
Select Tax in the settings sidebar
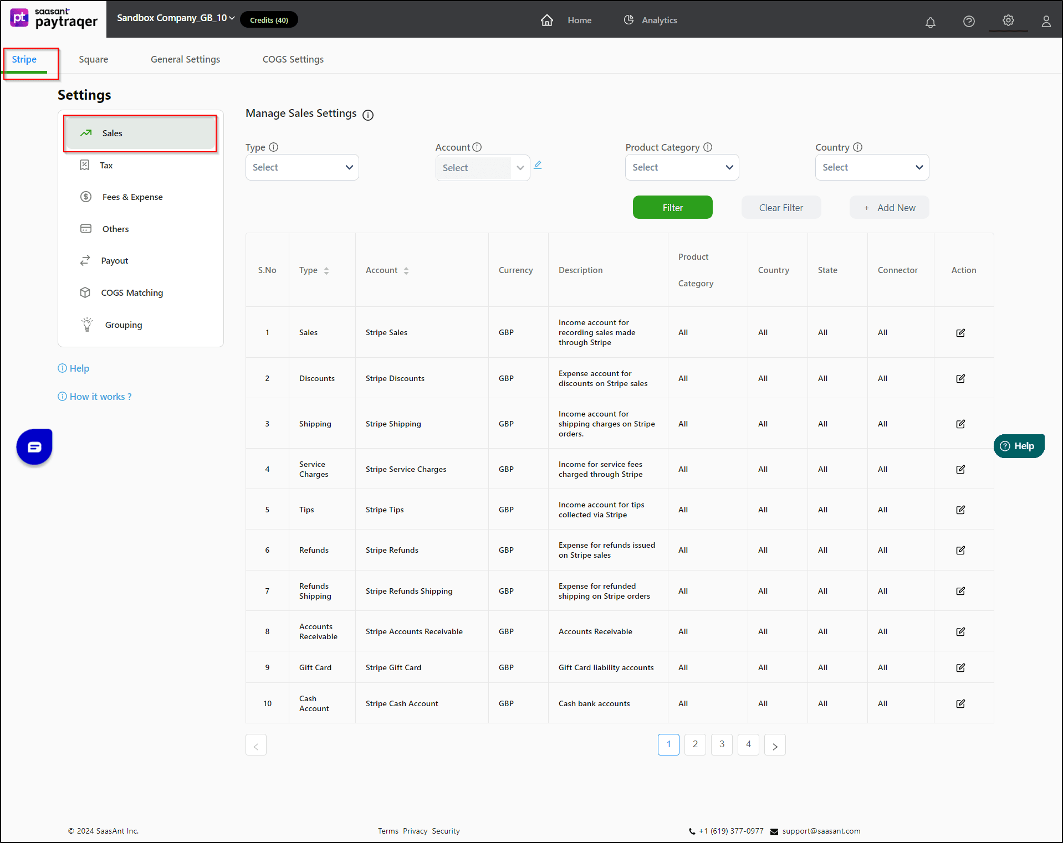(x=106, y=166)
